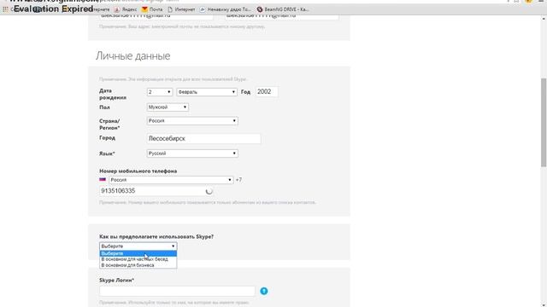Open the Ненавижу bookmark in bookmarks bar
The width and height of the screenshot is (547, 307).
225,9
